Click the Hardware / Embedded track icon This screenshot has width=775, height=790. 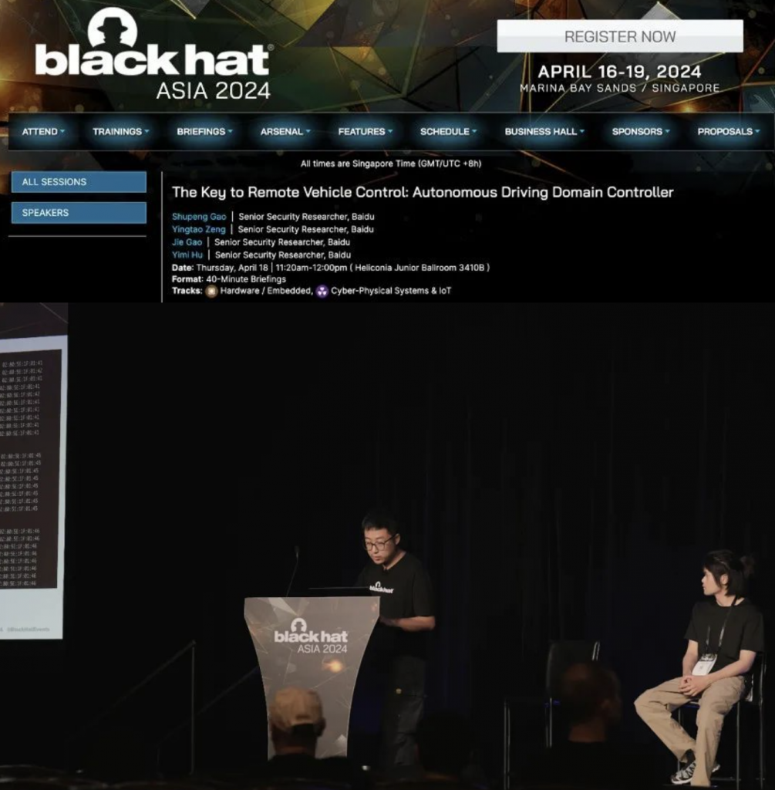pyautogui.click(x=211, y=291)
